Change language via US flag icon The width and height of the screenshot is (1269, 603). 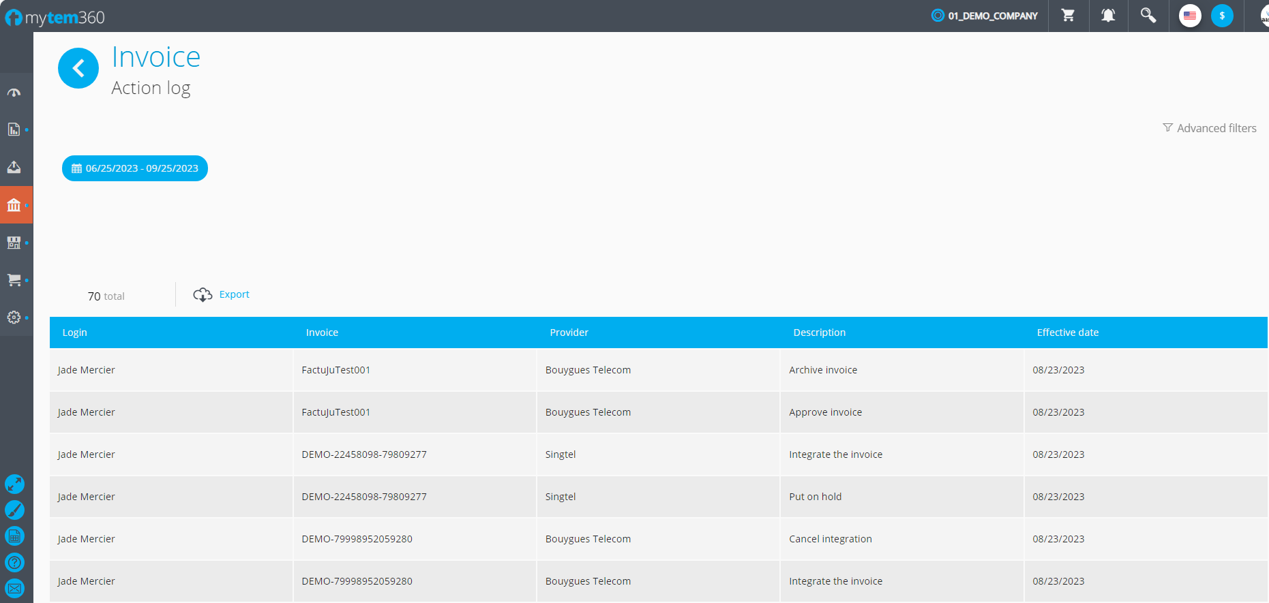(x=1190, y=16)
